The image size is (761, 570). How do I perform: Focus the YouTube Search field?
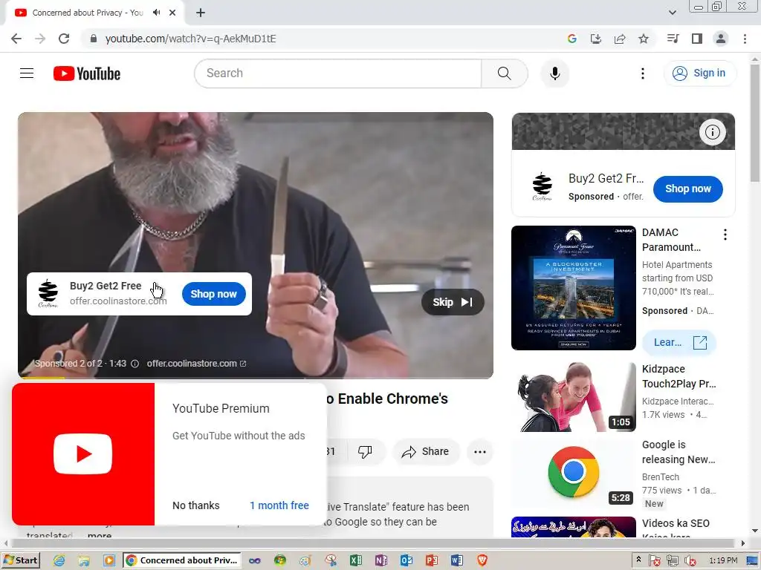click(338, 73)
